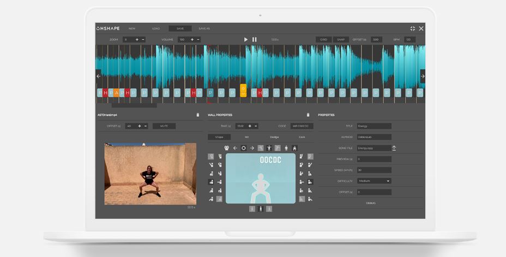Click the SAVE AS button

tap(204, 28)
